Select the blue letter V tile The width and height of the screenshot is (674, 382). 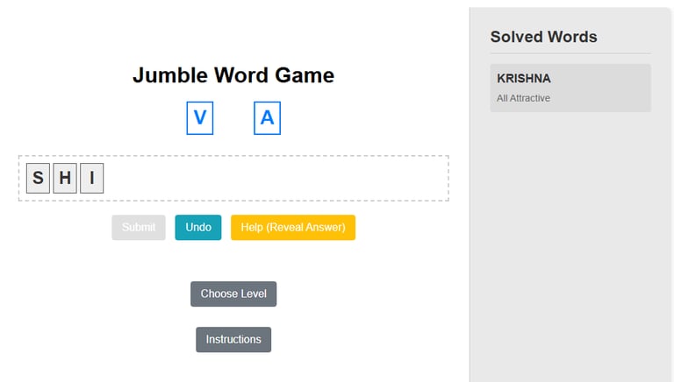point(200,118)
